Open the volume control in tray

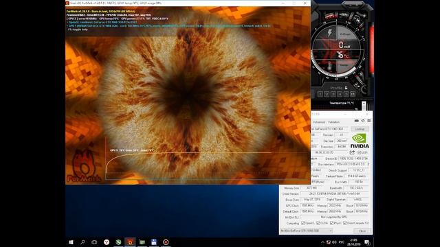tap(334, 242)
